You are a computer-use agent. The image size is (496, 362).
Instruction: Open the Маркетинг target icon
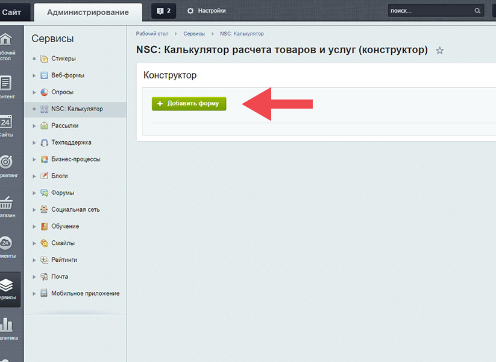6,162
